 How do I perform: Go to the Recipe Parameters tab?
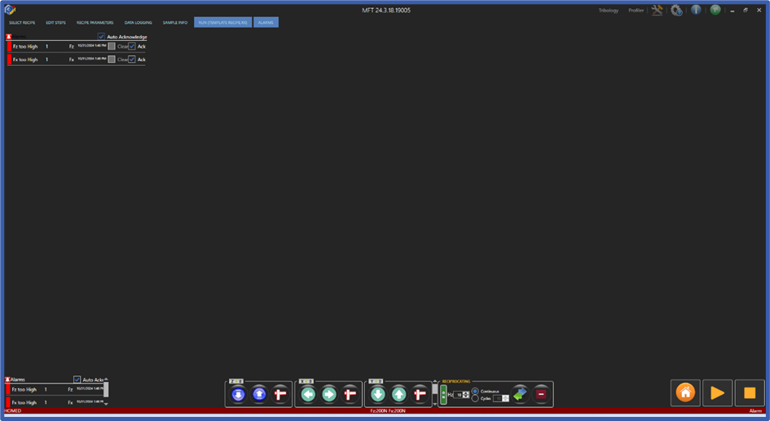click(95, 23)
